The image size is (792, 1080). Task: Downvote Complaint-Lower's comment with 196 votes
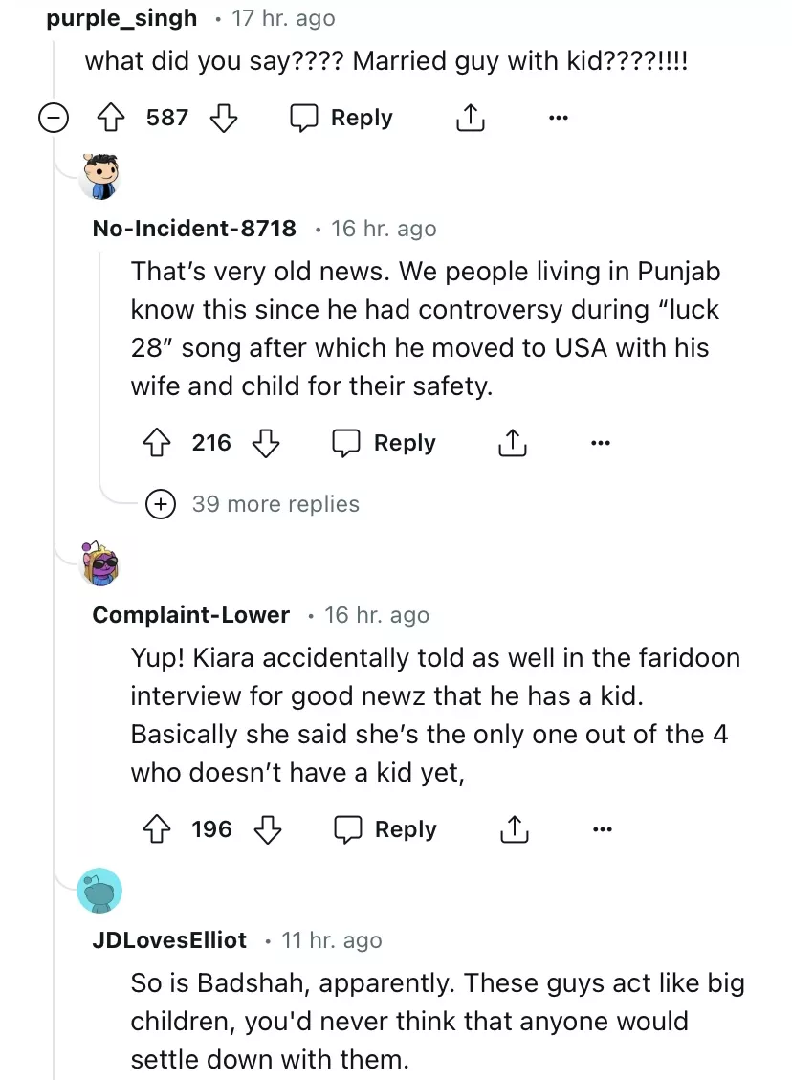267,829
